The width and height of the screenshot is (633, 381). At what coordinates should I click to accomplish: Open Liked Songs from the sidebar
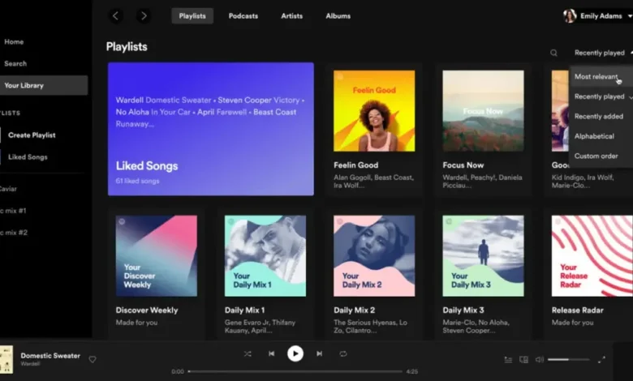pyautogui.click(x=28, y=156)
